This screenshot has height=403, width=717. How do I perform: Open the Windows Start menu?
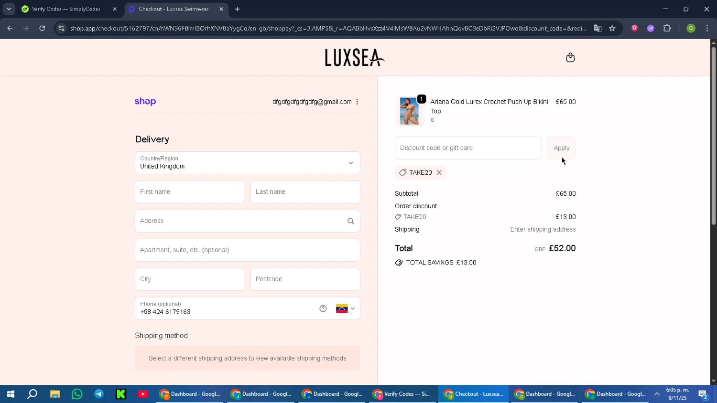click(11, 394)
